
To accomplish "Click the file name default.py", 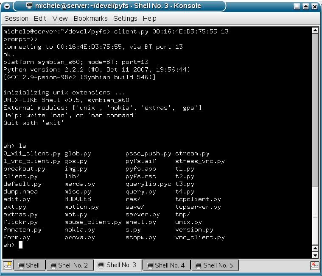I will (x=22, y=184).
